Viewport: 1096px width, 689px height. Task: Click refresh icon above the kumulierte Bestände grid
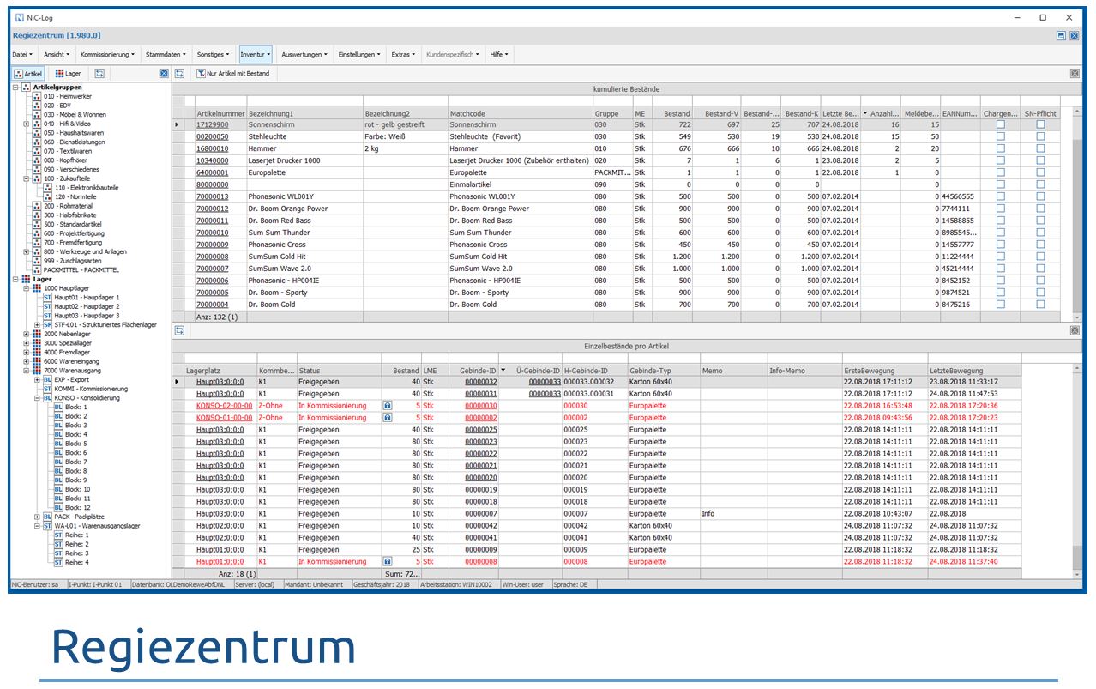click(x=179, y=74)
